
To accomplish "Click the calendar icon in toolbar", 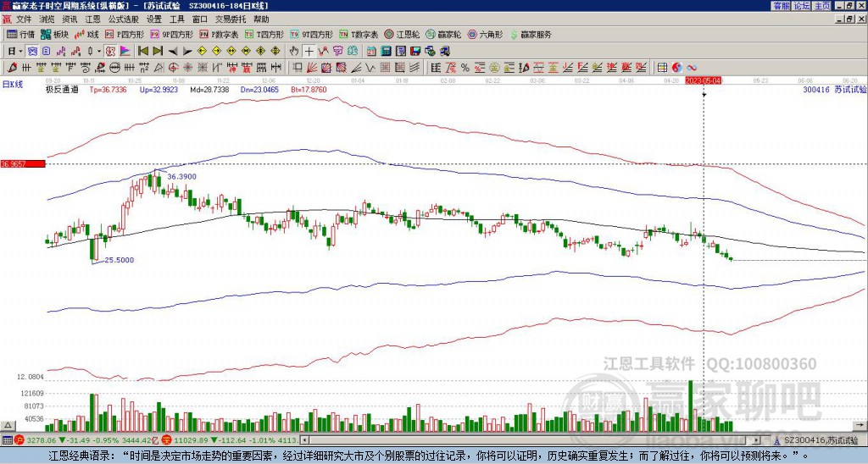I will coord(371,52).
